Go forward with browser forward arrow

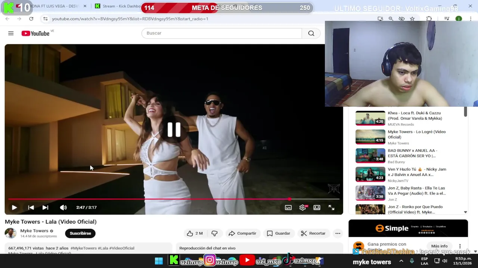[x=19, y=19]
